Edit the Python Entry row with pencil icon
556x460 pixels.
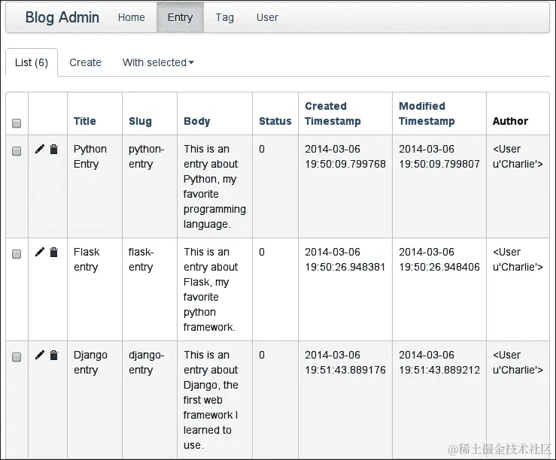point(40,149)
